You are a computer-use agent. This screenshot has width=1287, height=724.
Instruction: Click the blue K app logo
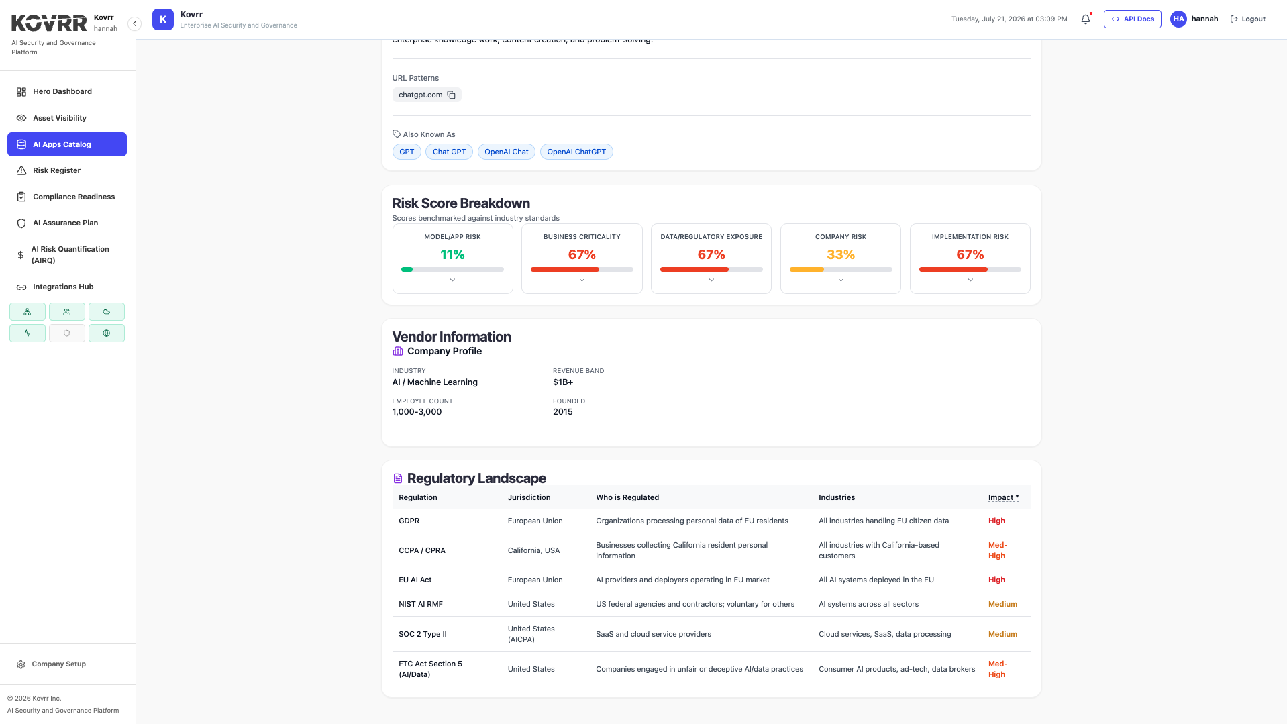point(163,19)
